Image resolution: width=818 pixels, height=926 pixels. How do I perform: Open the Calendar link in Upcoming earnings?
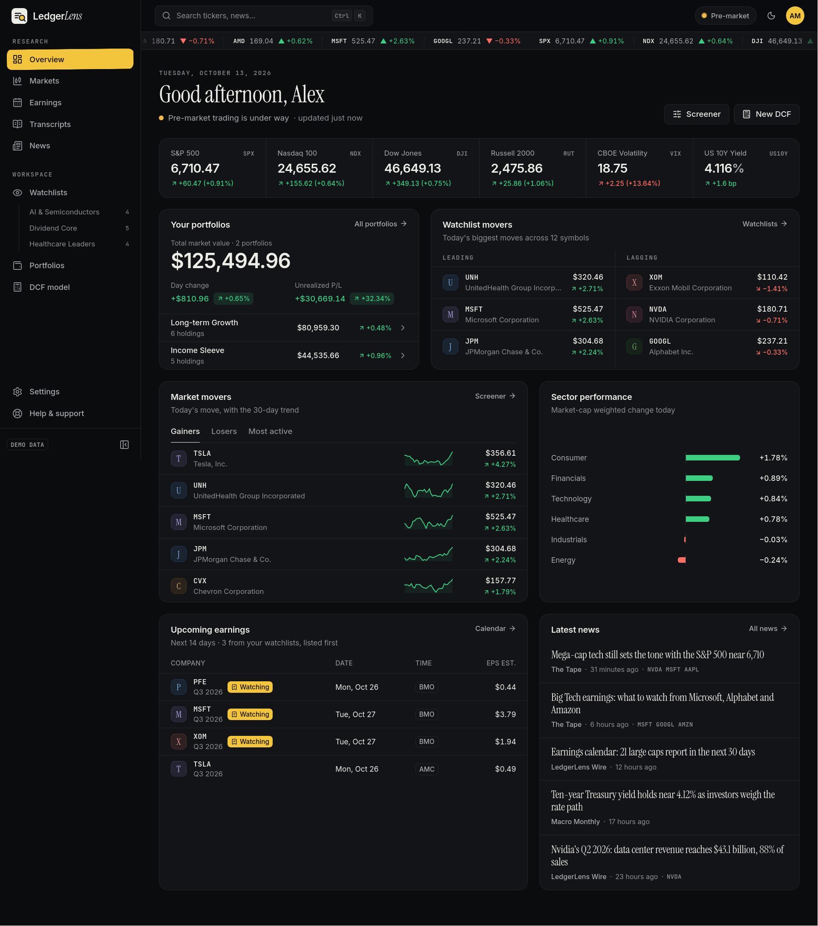pos(495,629)
